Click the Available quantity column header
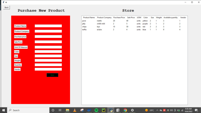Viewport: 201px width, 113px height. point(171,17)
